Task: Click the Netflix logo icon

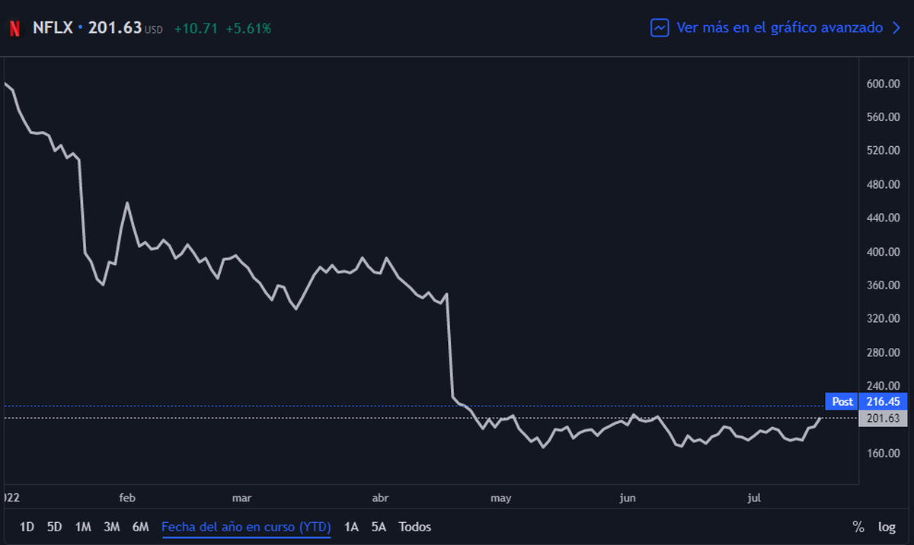Action: [14, 27]
